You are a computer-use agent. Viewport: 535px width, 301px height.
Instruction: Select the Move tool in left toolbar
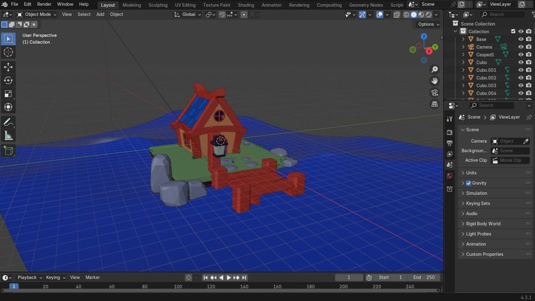8,67
